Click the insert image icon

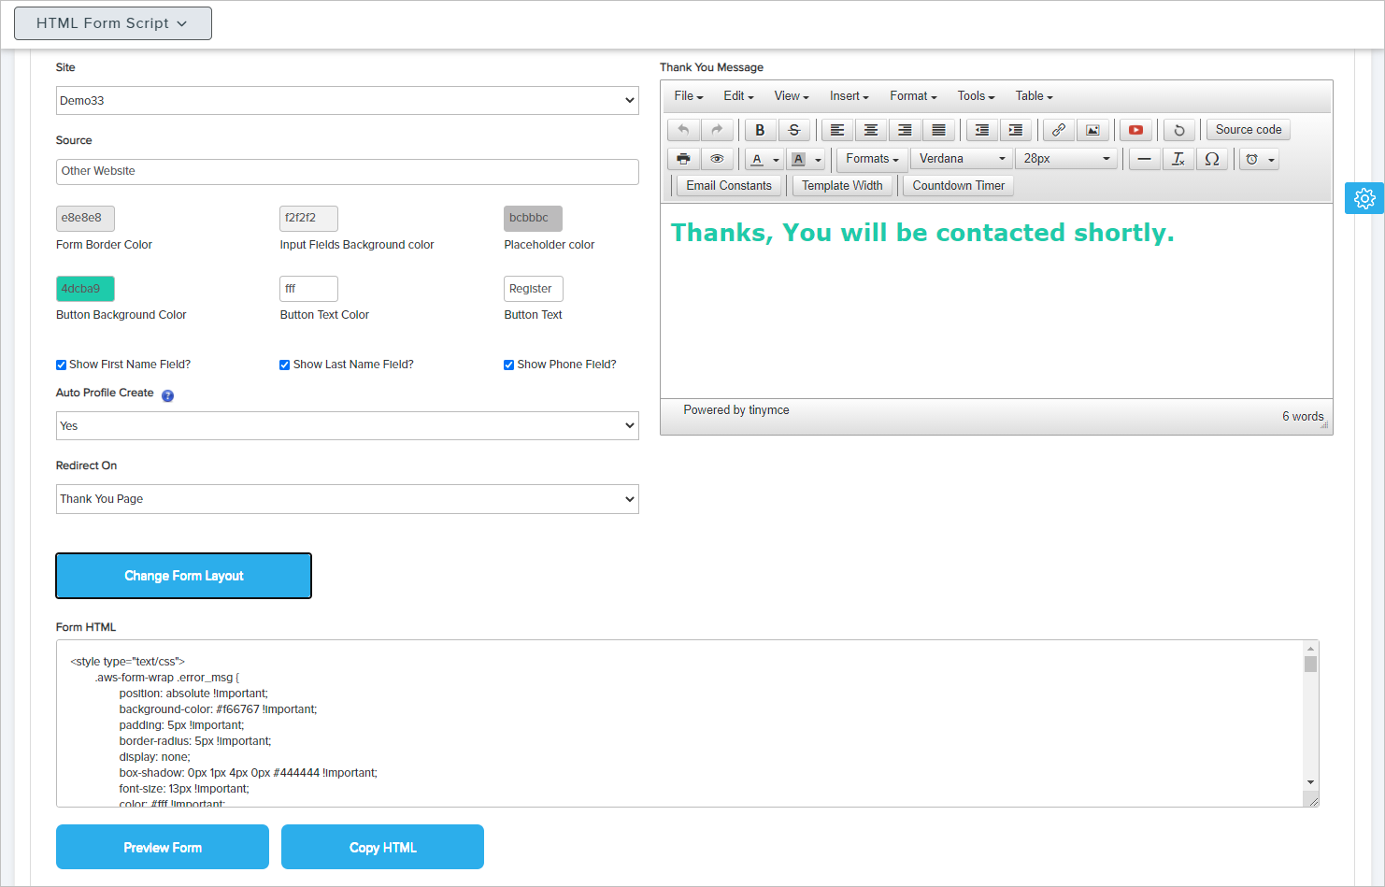pos(1092,130)
